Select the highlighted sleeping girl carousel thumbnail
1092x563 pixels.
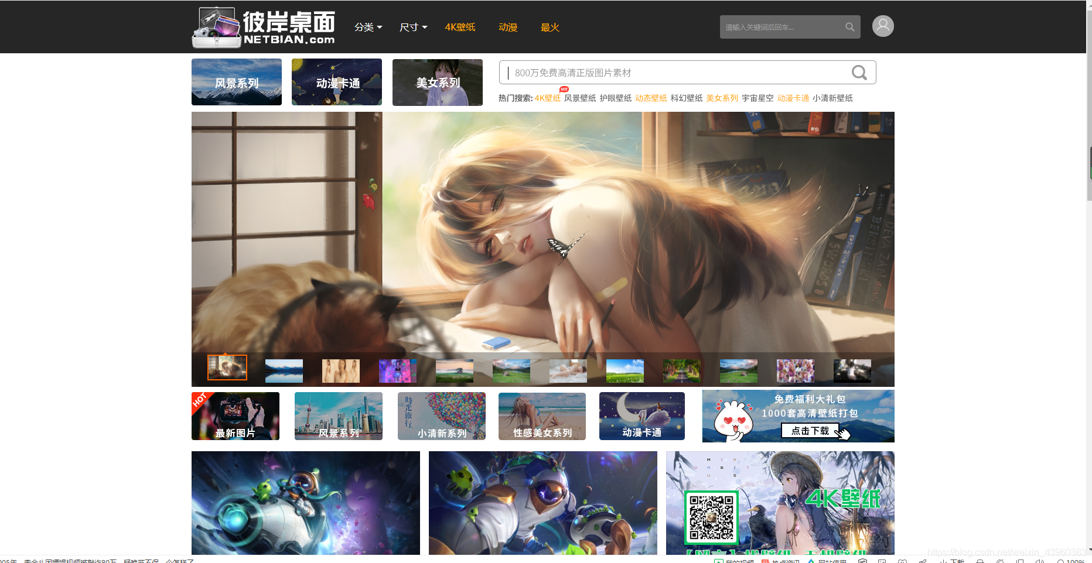(227, 368)
